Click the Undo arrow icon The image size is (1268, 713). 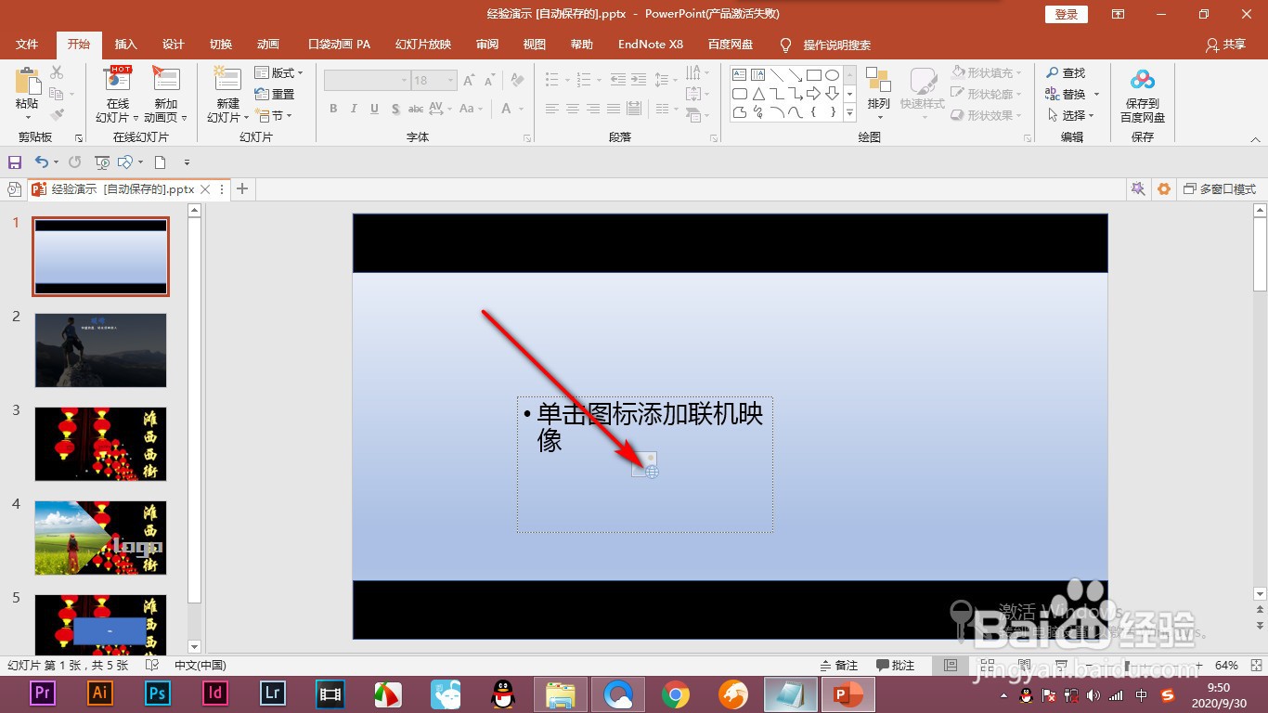(40, 162)
